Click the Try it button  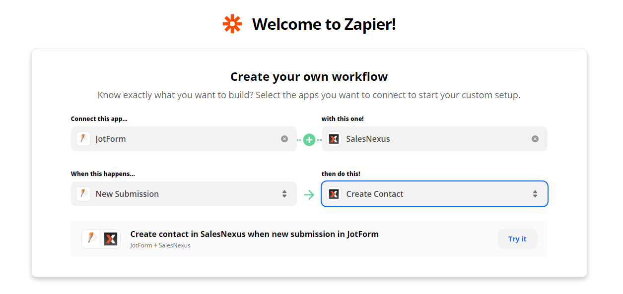point(517,239)
